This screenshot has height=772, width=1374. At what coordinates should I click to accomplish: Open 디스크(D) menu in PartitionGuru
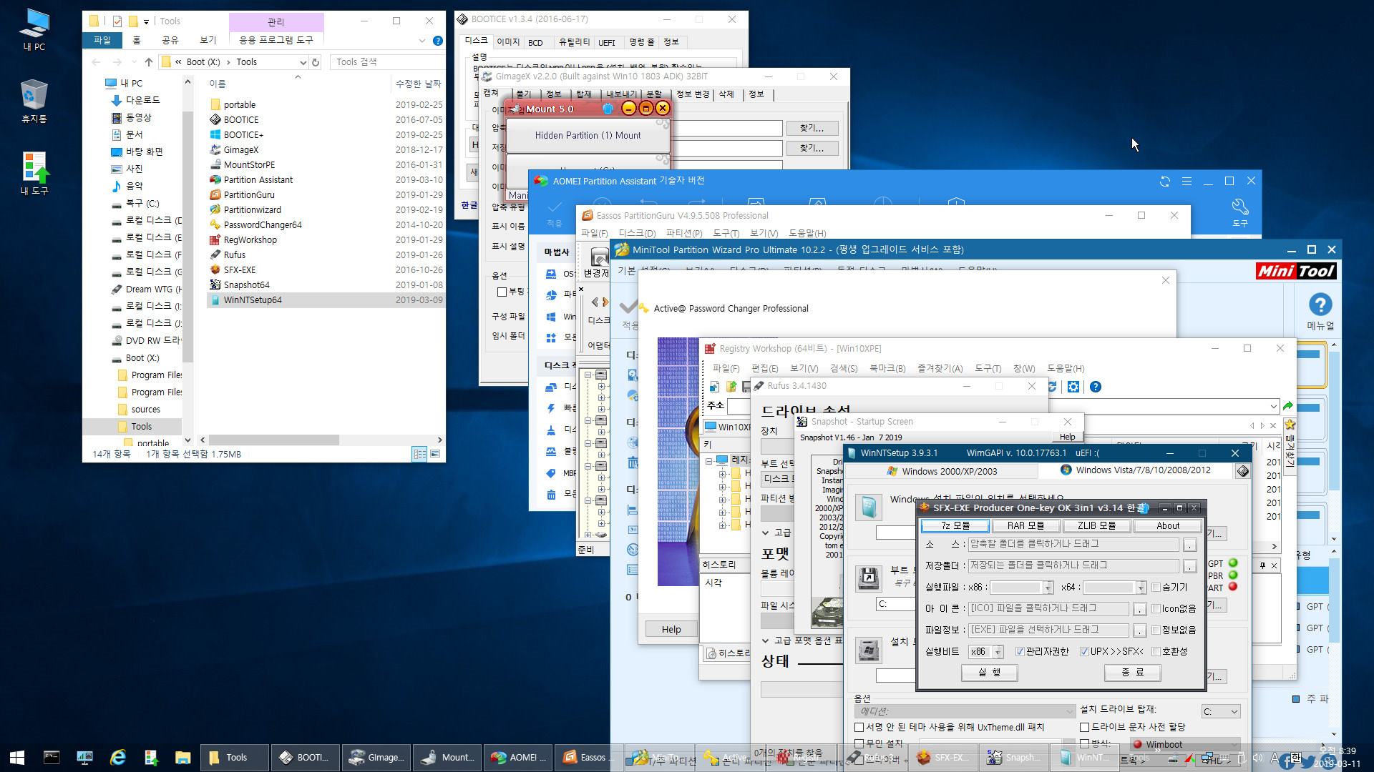tap(637, 233)
